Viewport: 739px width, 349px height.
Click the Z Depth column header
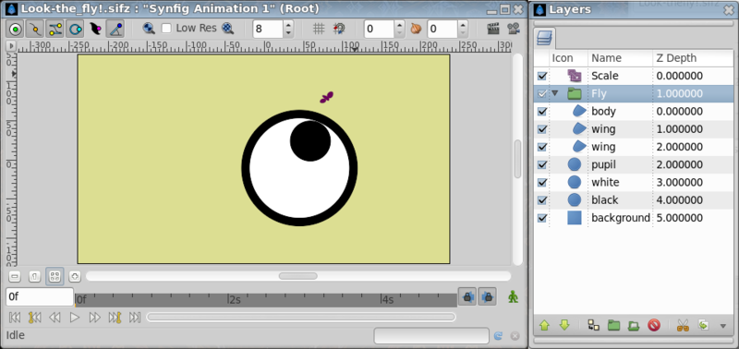693,58
